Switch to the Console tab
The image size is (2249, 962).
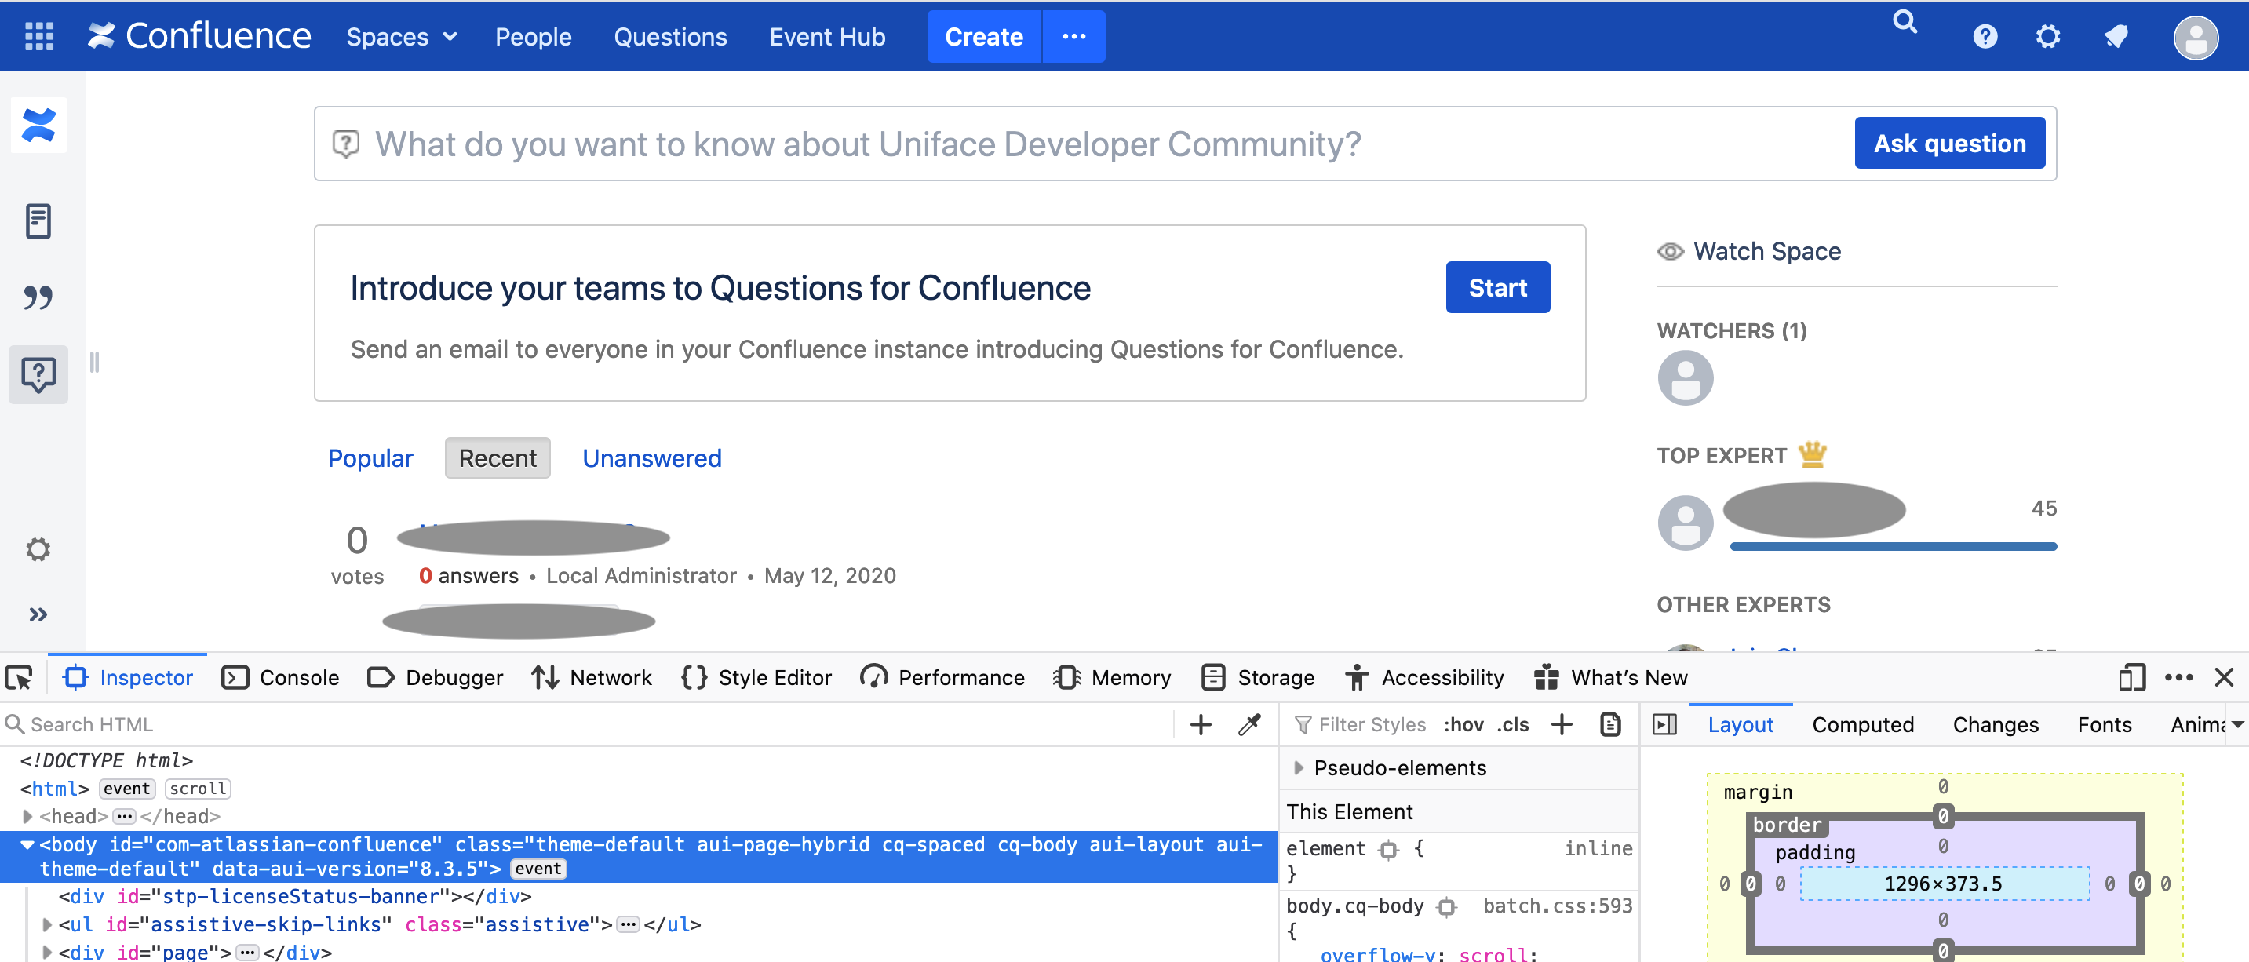(x=280, y=677)
